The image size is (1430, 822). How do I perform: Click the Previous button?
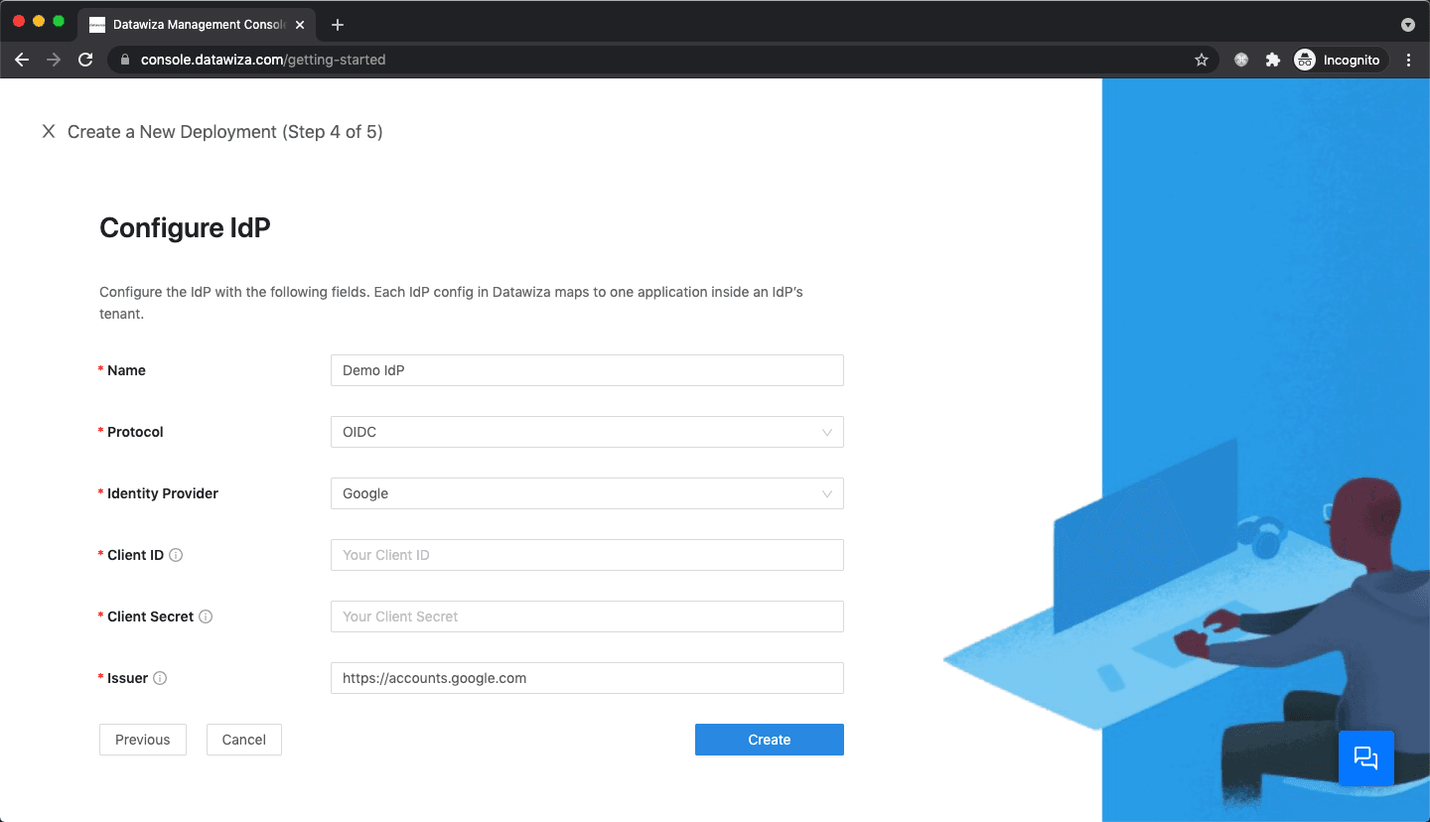pyautogui.click(x=143, y=740)
